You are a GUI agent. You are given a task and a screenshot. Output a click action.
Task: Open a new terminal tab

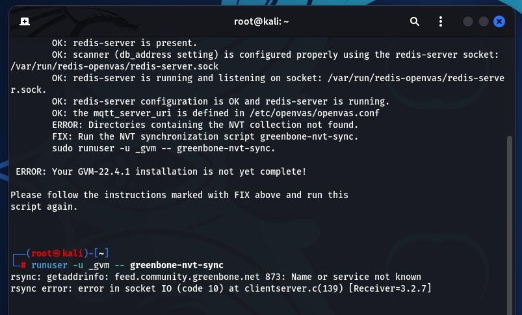tap(25, 21)
